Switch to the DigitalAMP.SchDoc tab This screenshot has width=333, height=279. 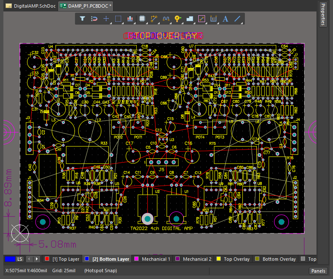[x=31, y=6]
